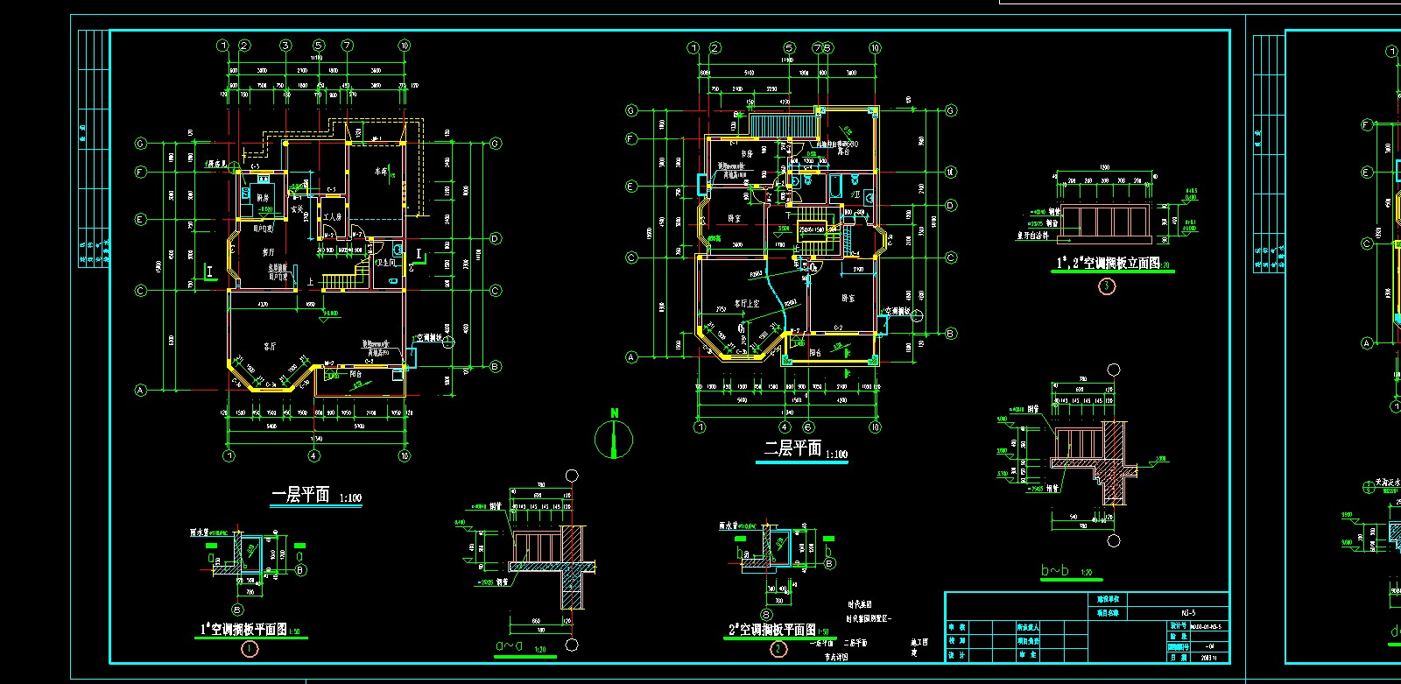The width and height of the screenshot is (1401, 684).
Task: Click the 阳台 label on second-floor plan
Action: pos(814,352)
